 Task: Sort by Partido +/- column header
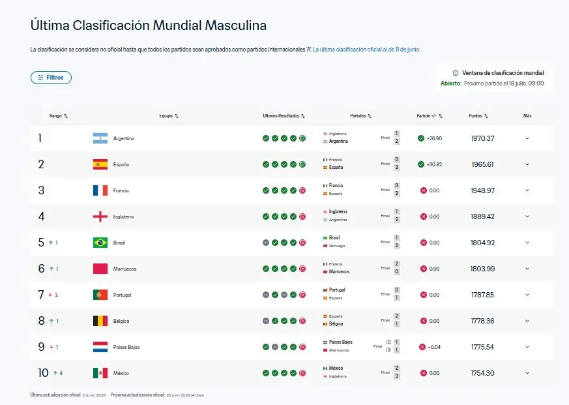pos(430,116)
